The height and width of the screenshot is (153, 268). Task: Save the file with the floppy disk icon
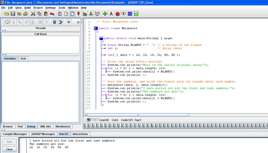(13, 14)
